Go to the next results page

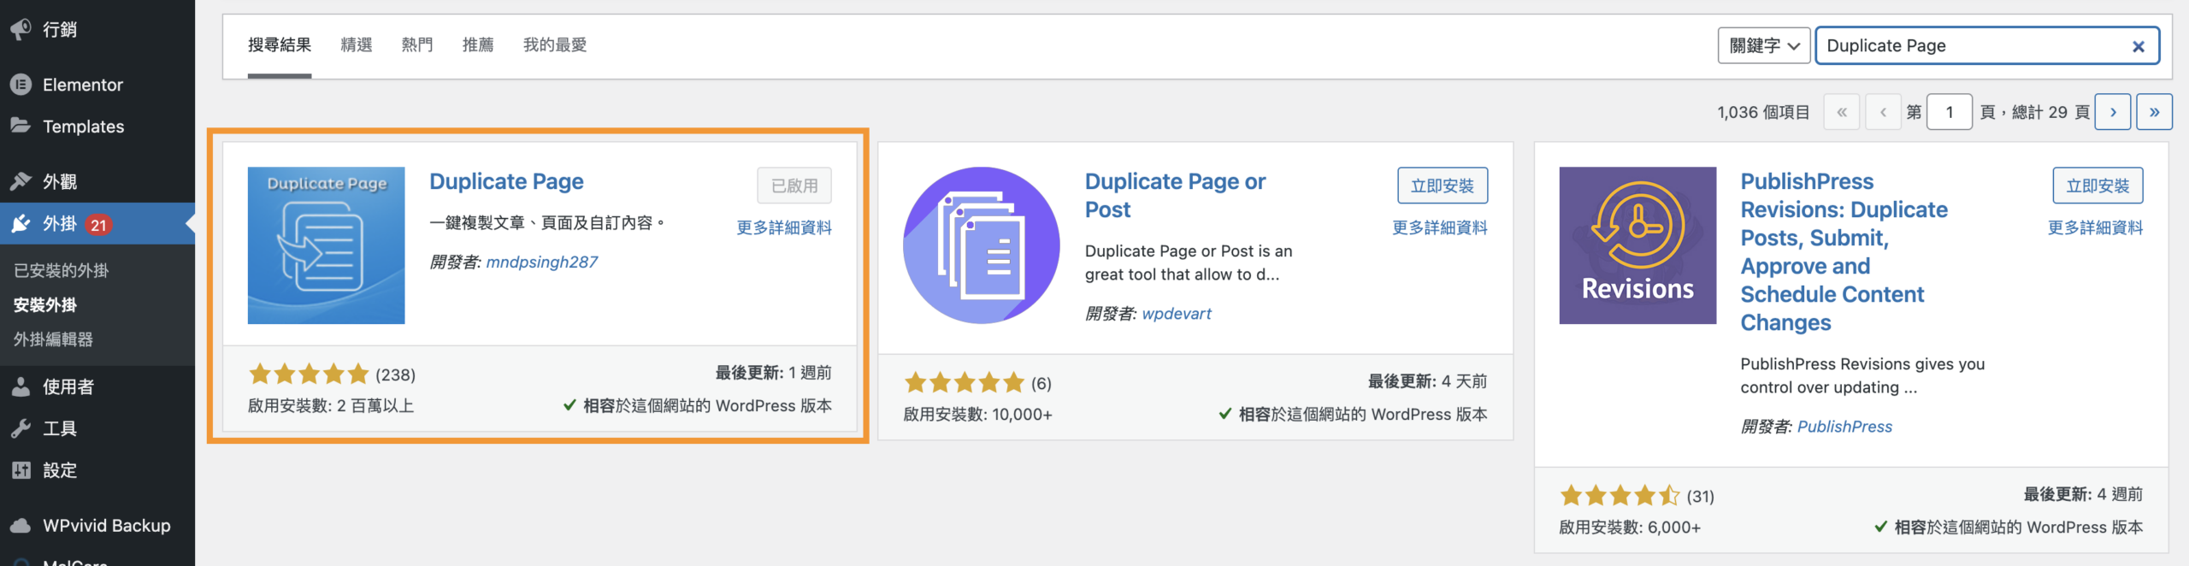[x=2113, y=112]
